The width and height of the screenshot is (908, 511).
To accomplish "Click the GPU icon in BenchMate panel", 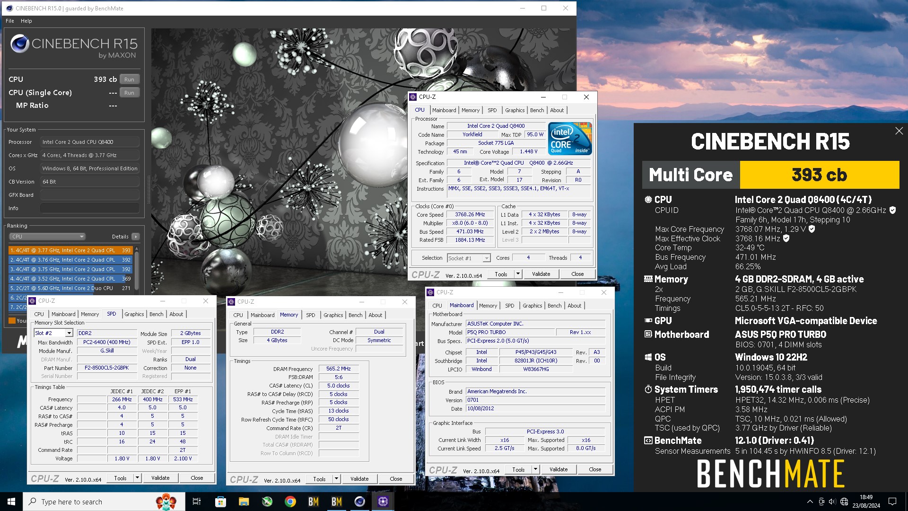I will point(648,321).
